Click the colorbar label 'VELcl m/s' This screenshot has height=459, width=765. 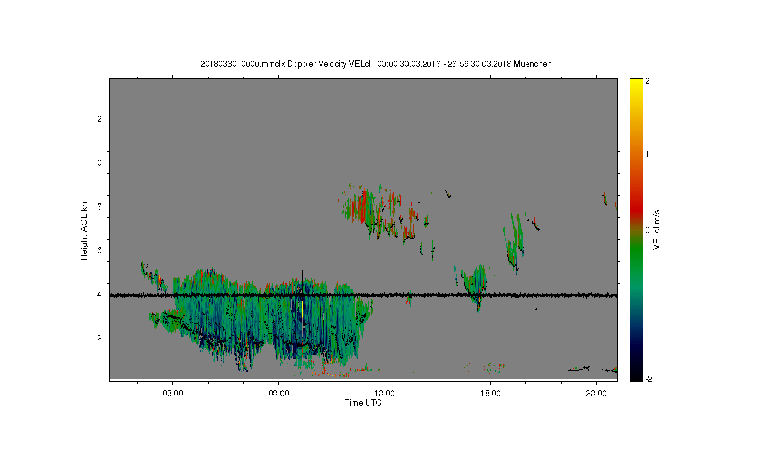tap(657, 229)
